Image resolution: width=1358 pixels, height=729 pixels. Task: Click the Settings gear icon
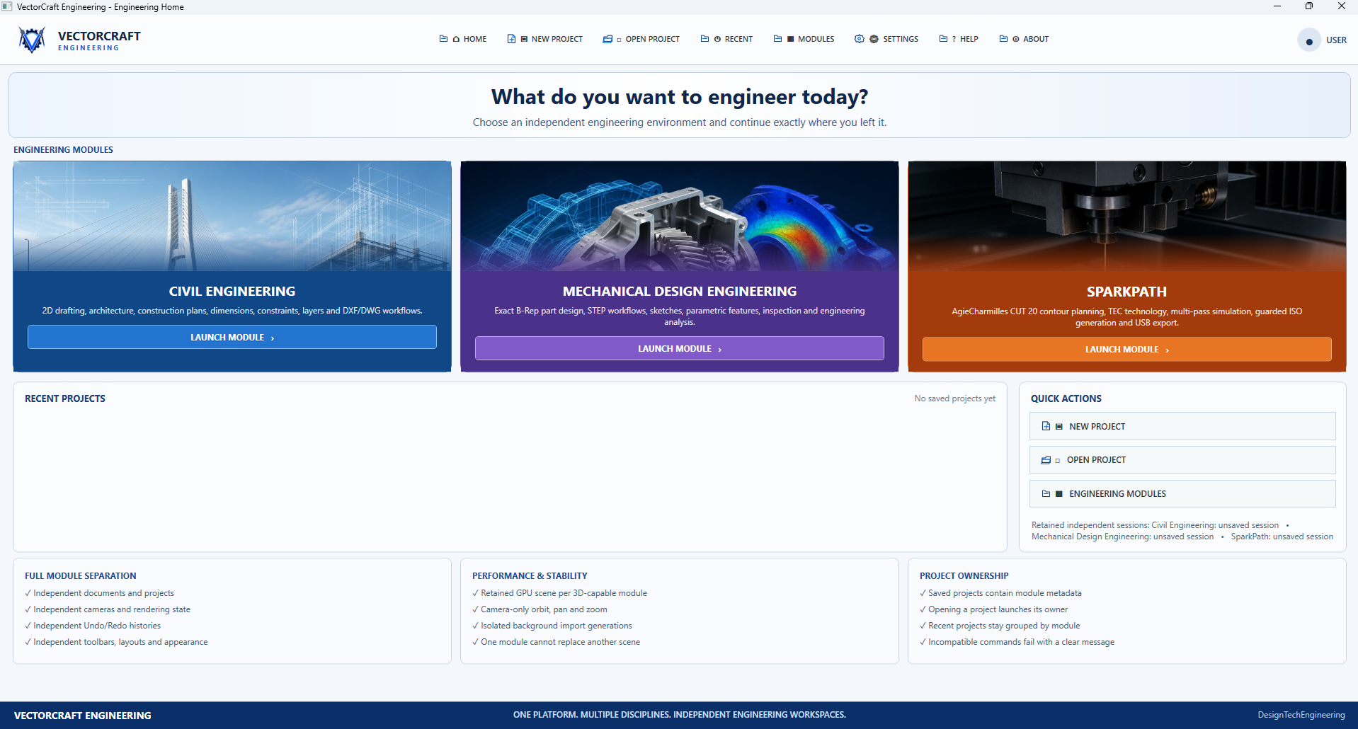(859, 39)
